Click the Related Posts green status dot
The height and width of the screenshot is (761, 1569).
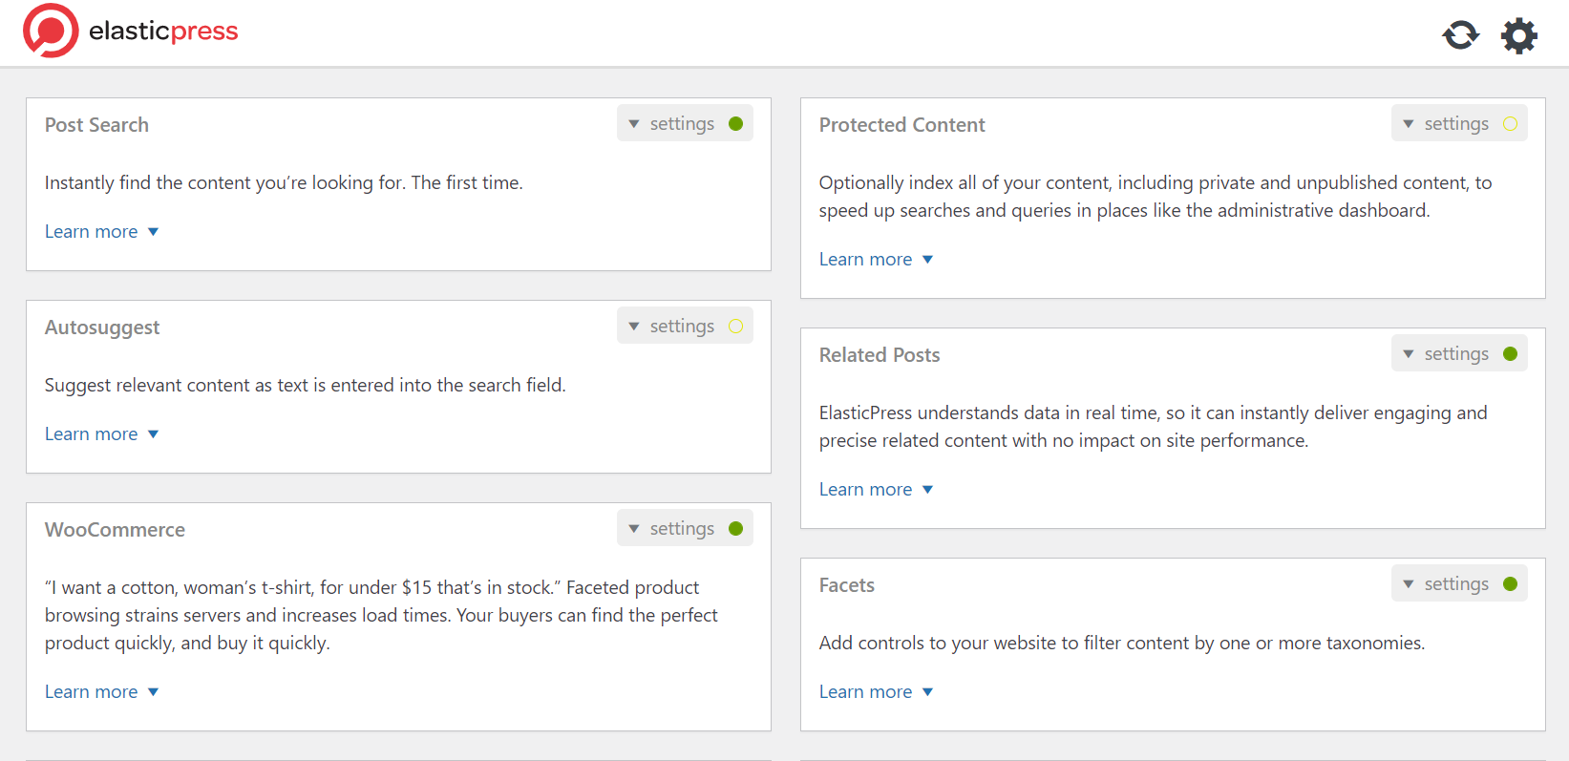click(1510, 353)
